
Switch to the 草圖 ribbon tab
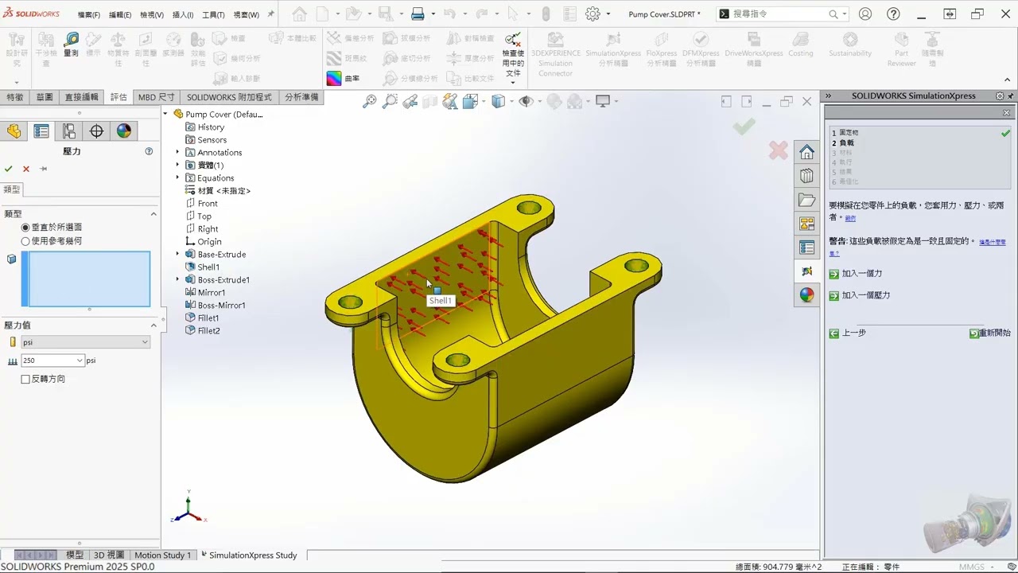click(x=45, y=97)
